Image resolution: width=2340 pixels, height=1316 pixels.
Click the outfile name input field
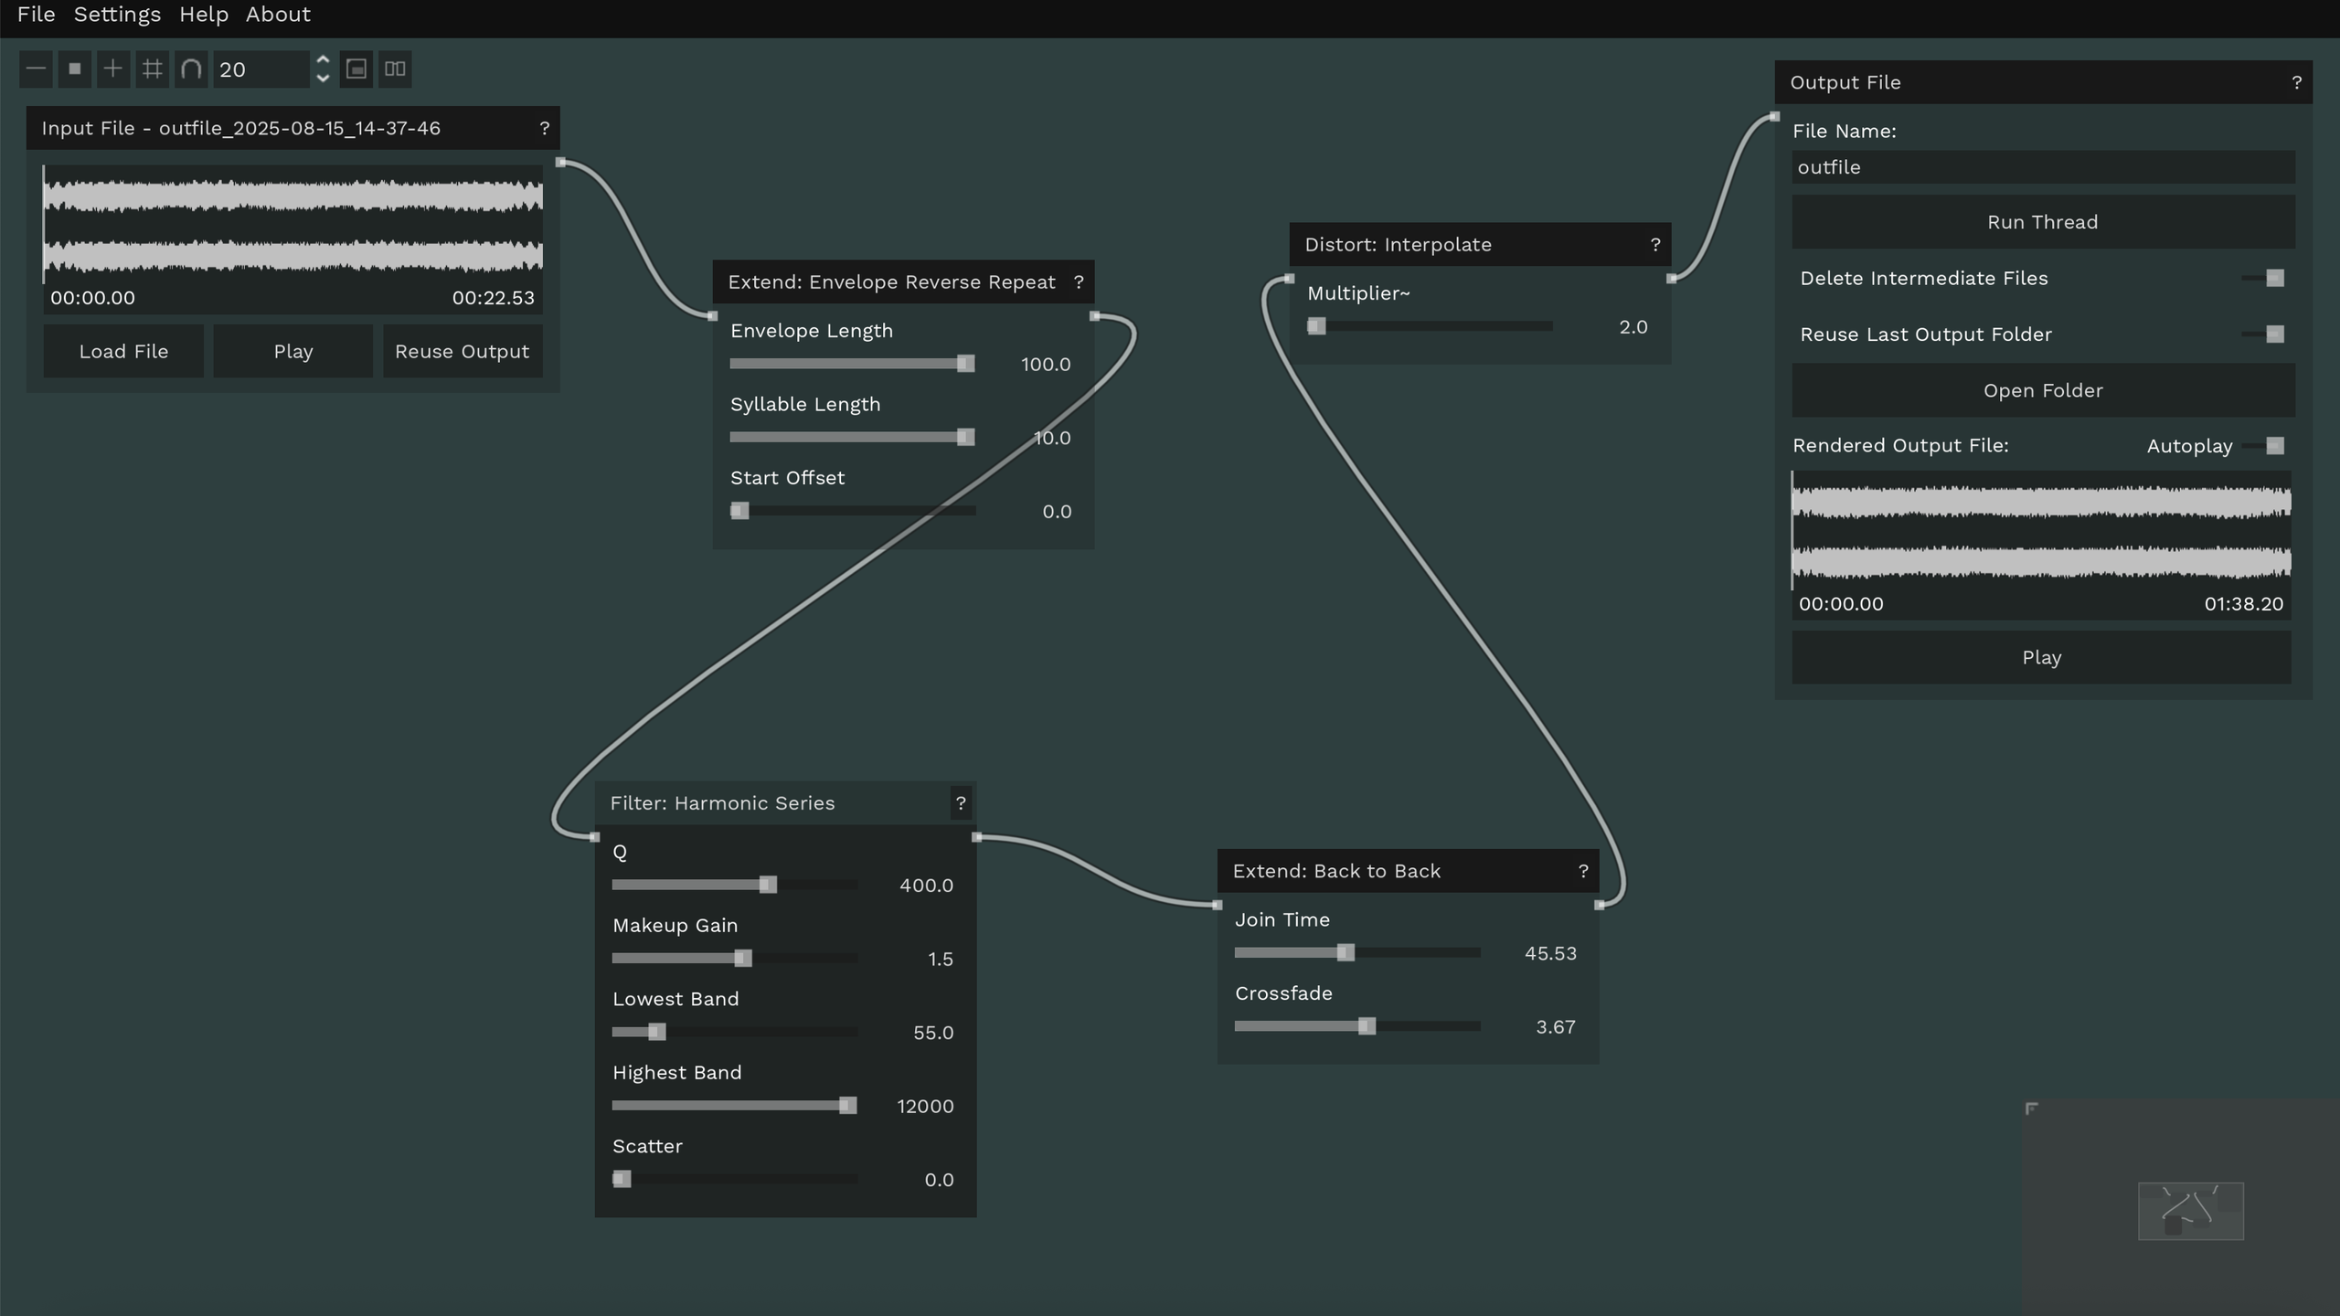tap(2042, 166)
